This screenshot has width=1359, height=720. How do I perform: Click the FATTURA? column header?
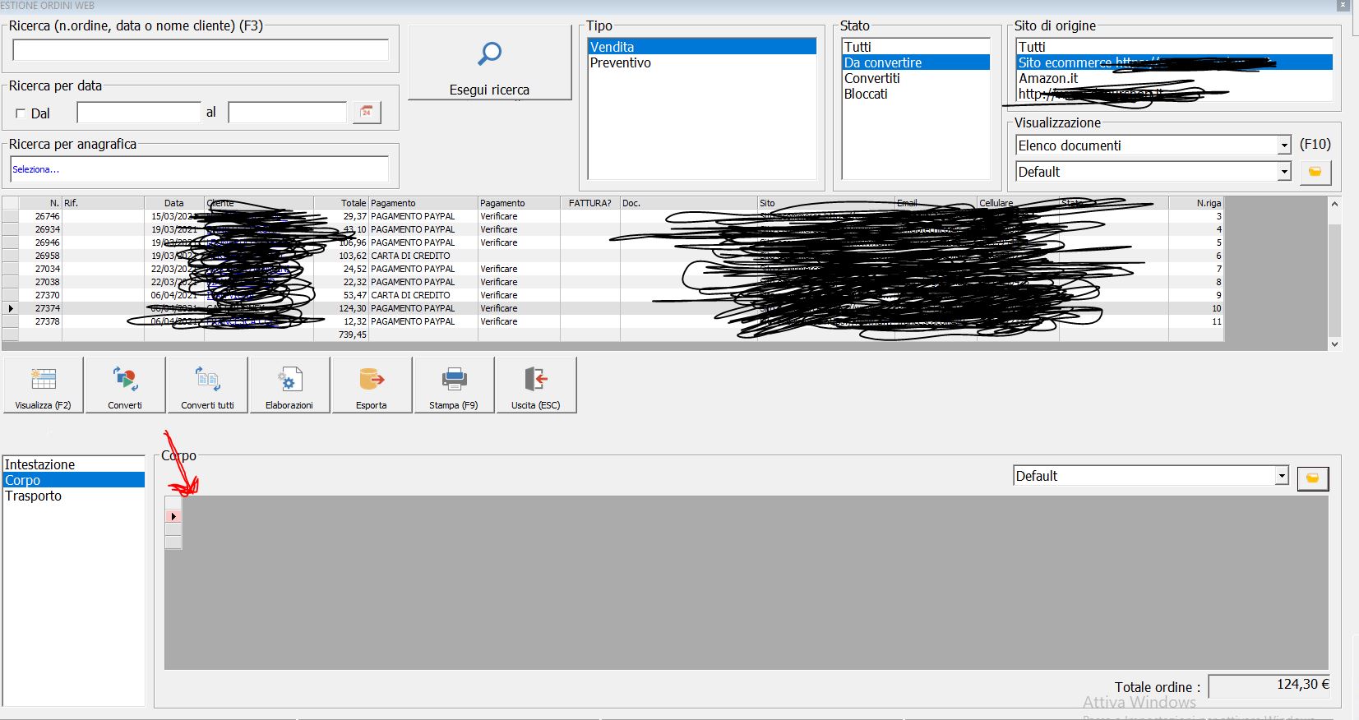point(590,203)
